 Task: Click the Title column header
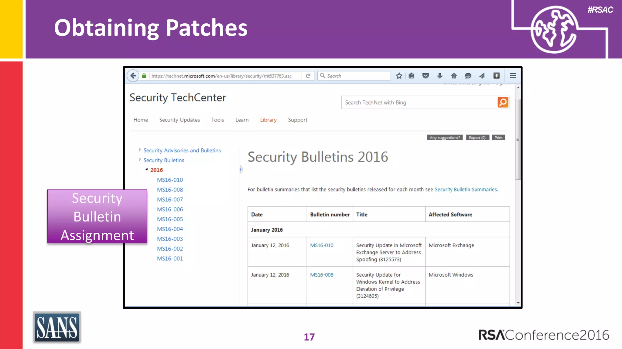point(389,214)
